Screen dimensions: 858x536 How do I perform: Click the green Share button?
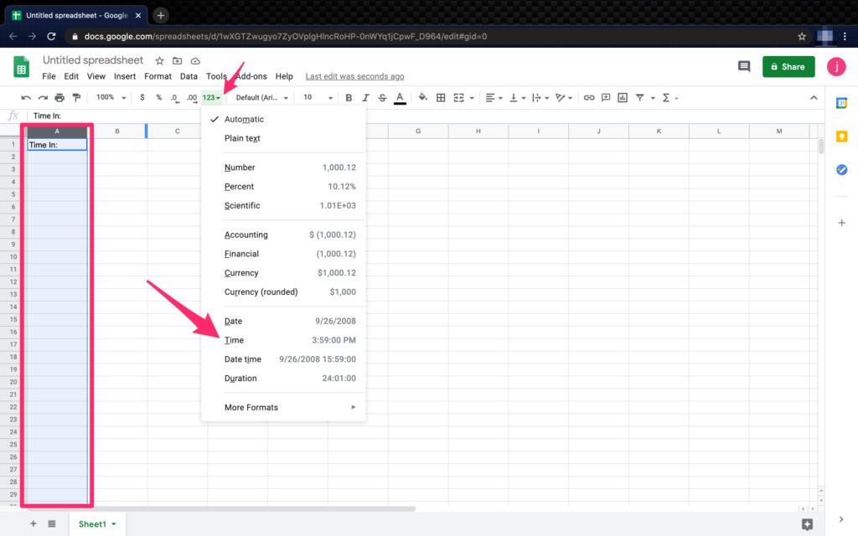click(788, 67)
